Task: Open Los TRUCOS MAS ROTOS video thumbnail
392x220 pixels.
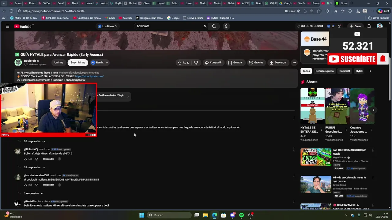Action: pos(316,157)
